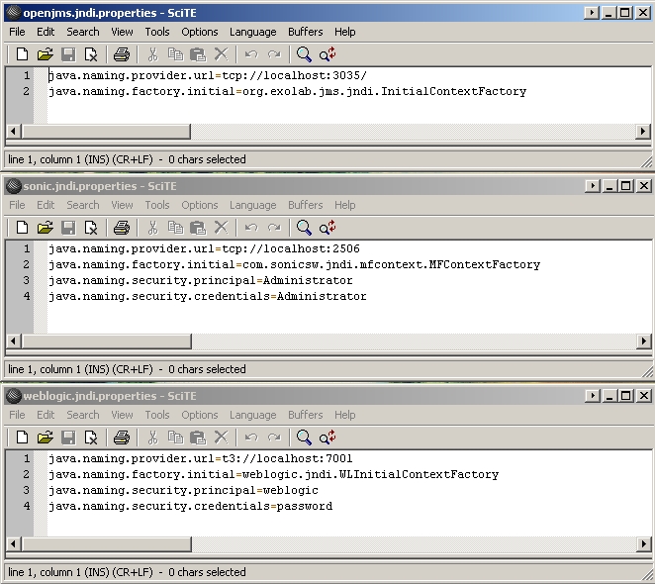Click Print icon in openjms window
Image resolution: width=655 pixels, height=584 pixels.
click(122, 54)
